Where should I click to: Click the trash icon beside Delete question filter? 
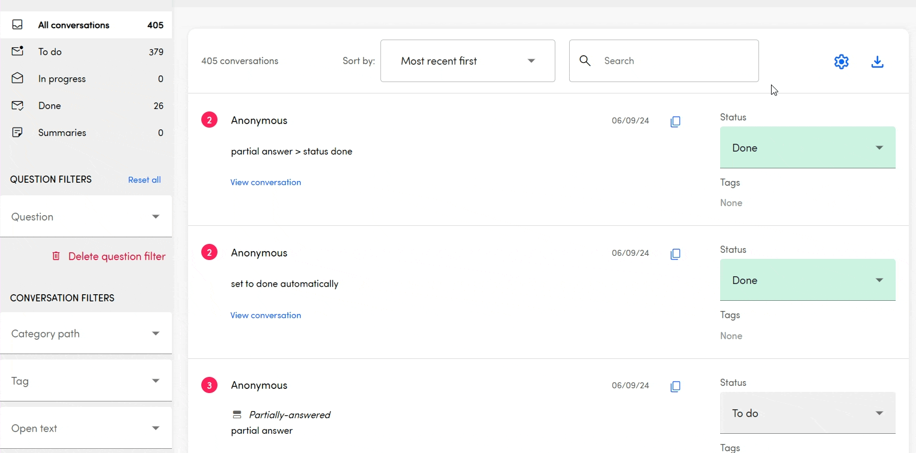(56, 256)
